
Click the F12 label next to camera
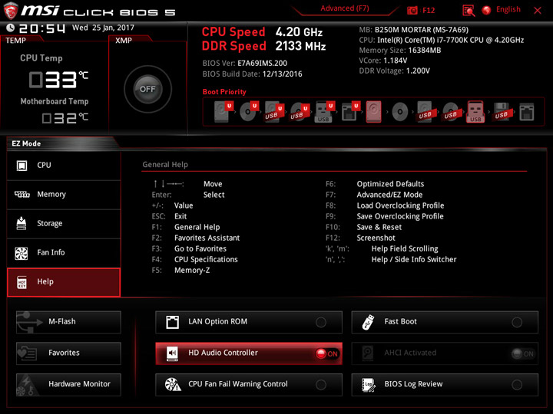[x=429, y=10]
